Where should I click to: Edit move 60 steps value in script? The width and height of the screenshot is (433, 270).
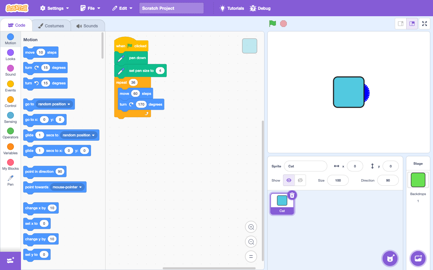(135, 93)
